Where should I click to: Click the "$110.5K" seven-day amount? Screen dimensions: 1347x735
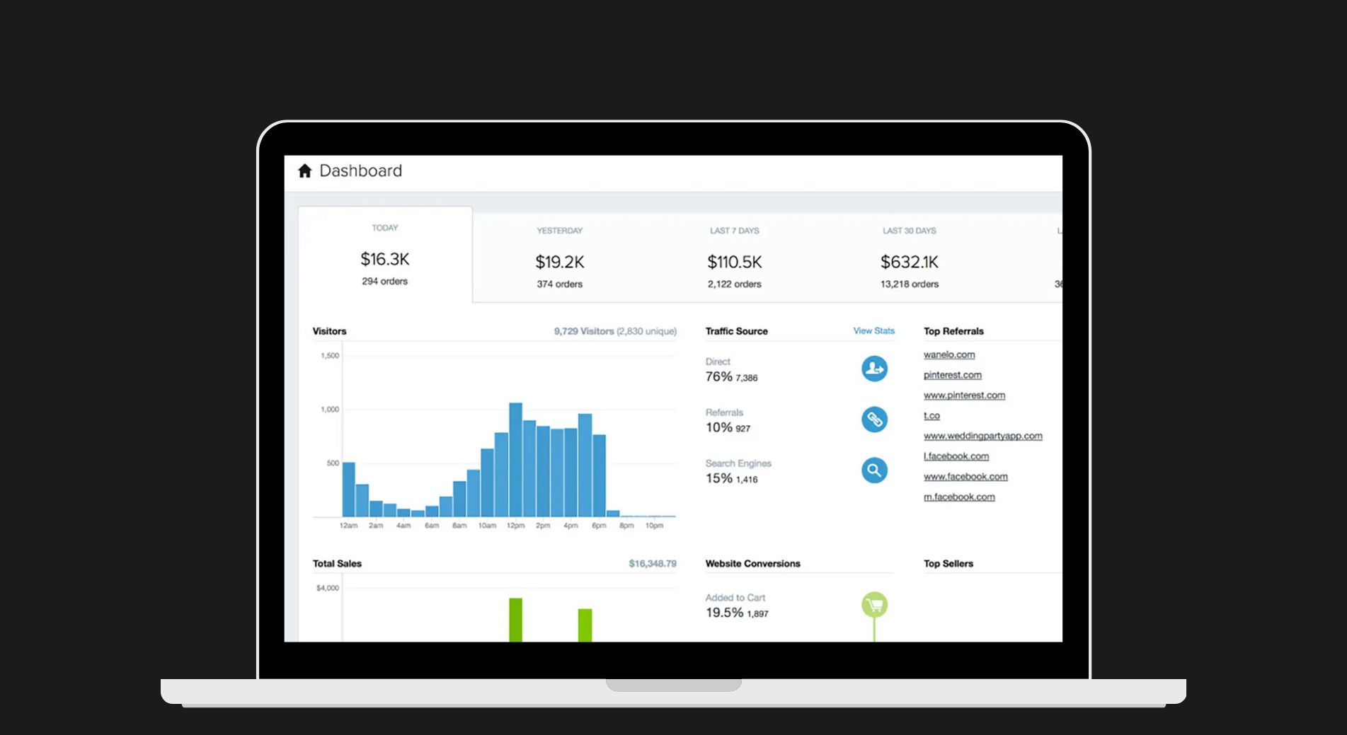(735, 262)
